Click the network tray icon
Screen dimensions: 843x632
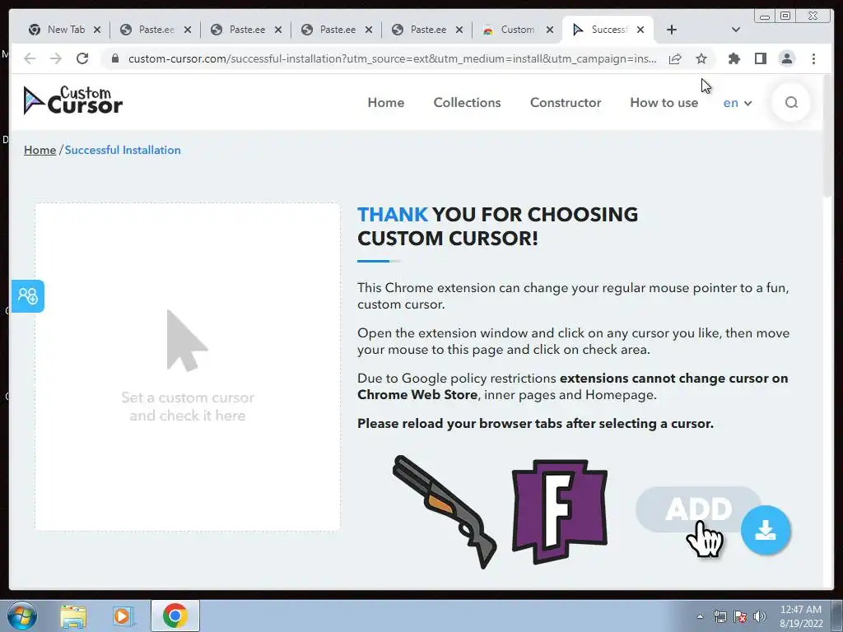(720, 616)
